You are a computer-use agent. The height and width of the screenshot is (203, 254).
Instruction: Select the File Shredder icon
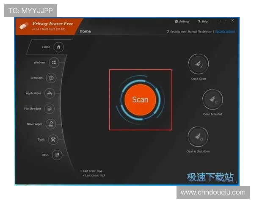pyautogui.click(x=50, y=109)
